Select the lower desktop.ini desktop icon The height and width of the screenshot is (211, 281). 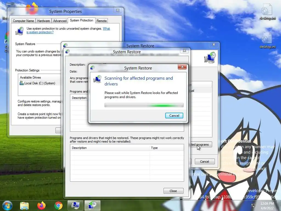point(267,40)
